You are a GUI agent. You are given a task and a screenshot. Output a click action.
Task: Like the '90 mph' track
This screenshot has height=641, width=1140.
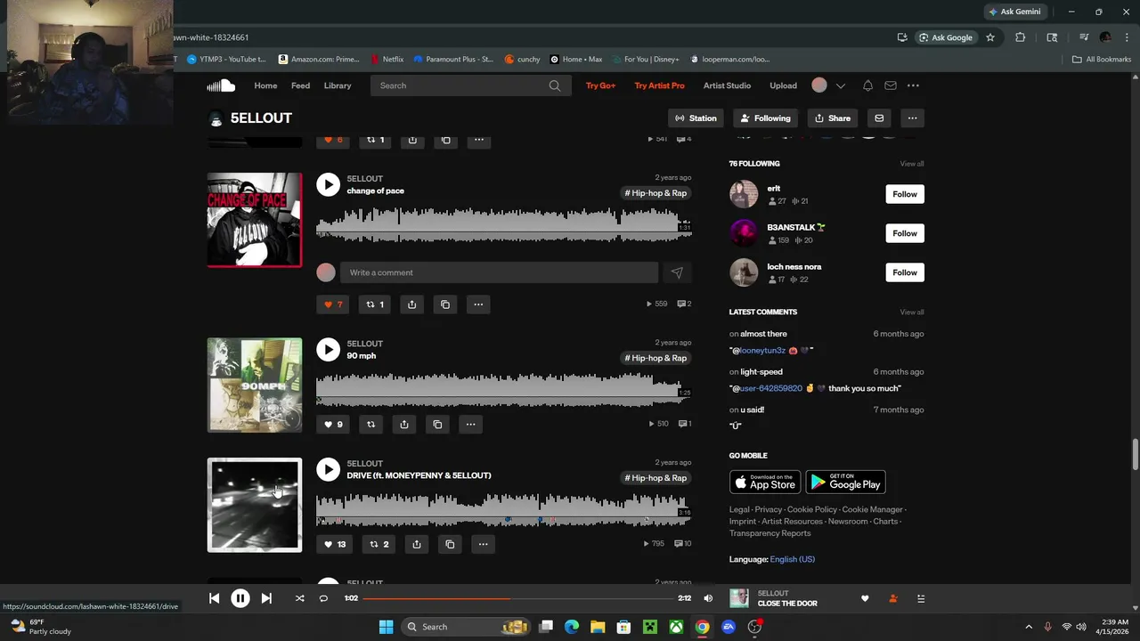click(x=333, y=425)
